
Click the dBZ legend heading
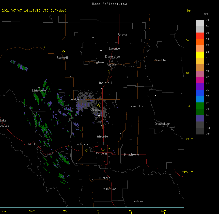tap(206, 13)
